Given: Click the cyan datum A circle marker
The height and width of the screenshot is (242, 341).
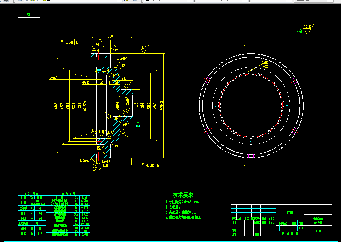Looking at the screenshot, I should (x=138, y=125).
